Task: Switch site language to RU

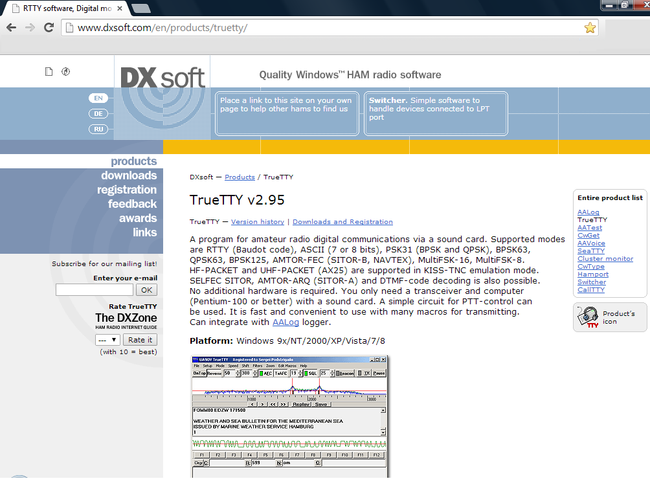Action: [x=98, y=129]
